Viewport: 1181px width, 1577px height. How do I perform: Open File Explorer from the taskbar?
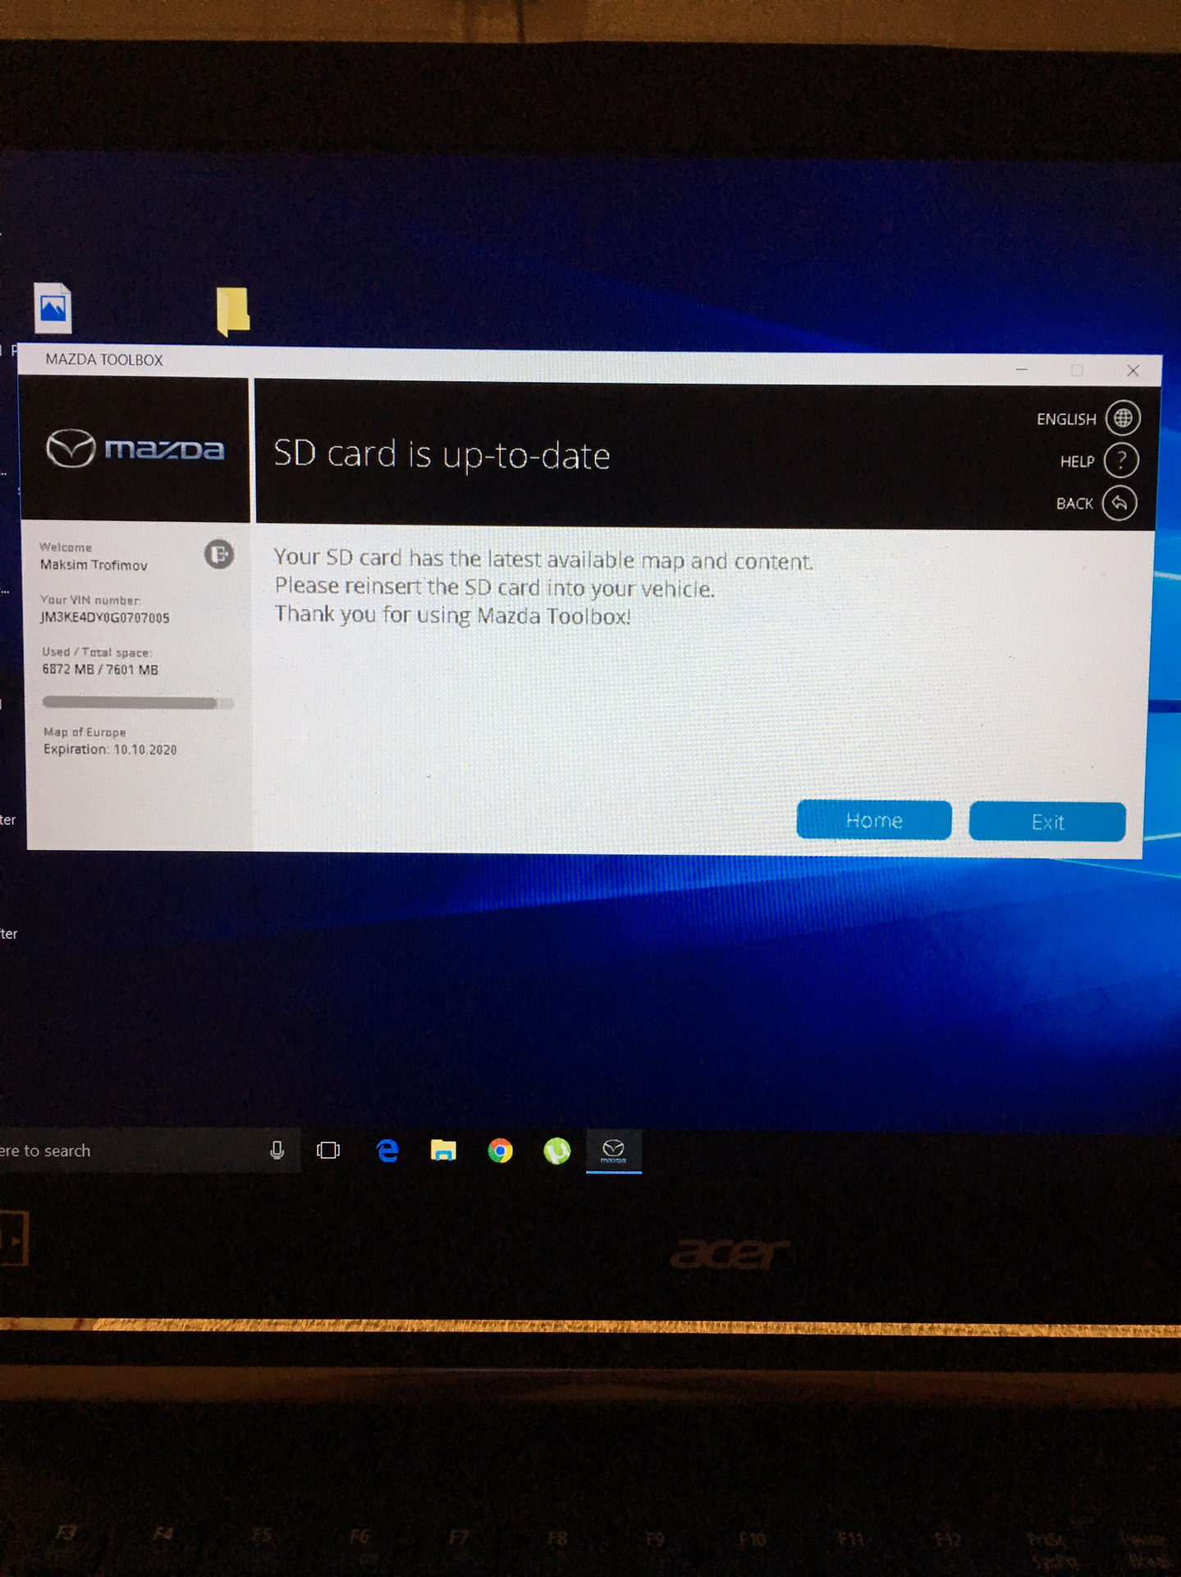(x=443, y=1151)
